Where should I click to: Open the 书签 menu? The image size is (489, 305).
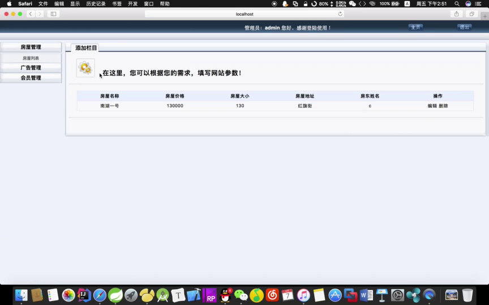click(x=117, y=4)
